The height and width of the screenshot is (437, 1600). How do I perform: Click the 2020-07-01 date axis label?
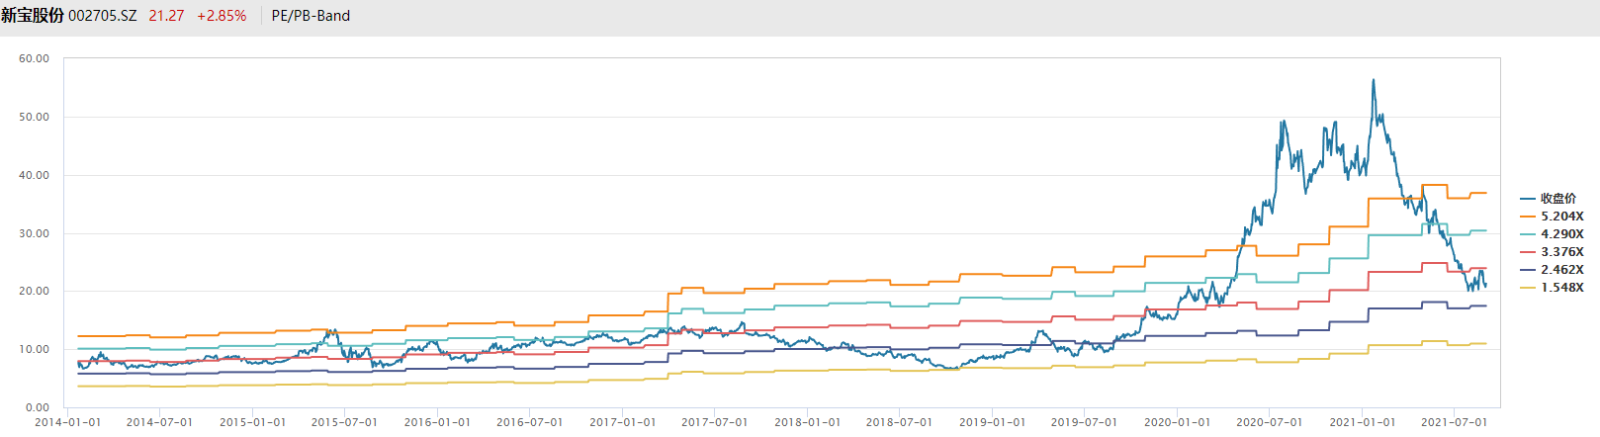(x=1270, y=422)
